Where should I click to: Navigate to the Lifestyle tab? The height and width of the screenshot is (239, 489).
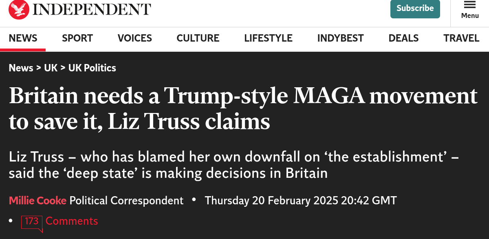268,38
